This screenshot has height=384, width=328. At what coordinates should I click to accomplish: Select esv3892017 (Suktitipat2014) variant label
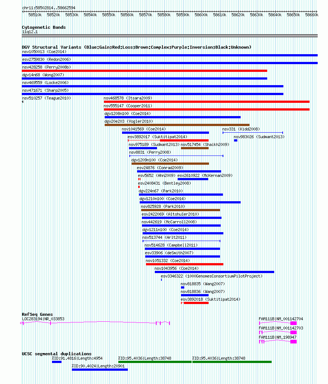click(157, 137)
